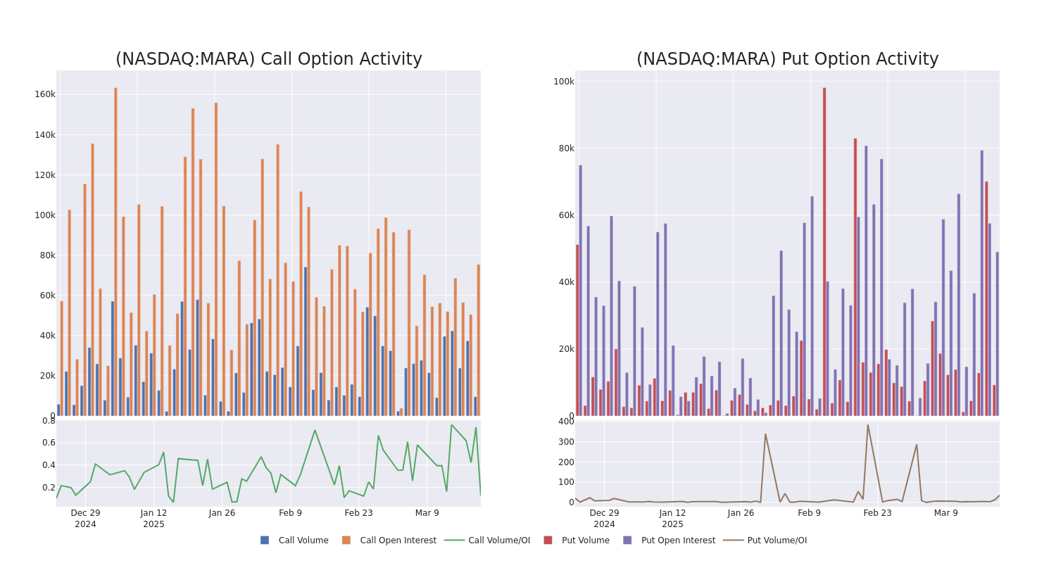
Task: Click the 0.4 label on call ratio axis
Action: click(x=49, y=465)
